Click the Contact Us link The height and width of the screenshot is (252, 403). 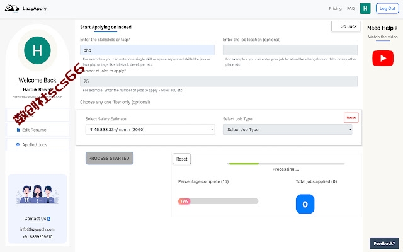click(x=35, y=219)
